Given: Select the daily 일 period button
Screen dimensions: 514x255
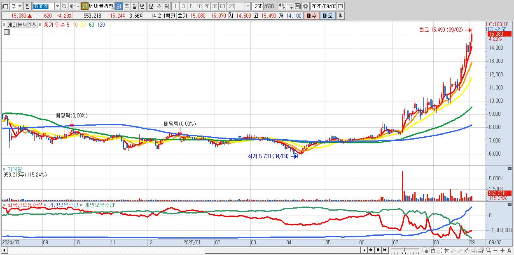Looking at the screenshot, I should 119,6.
